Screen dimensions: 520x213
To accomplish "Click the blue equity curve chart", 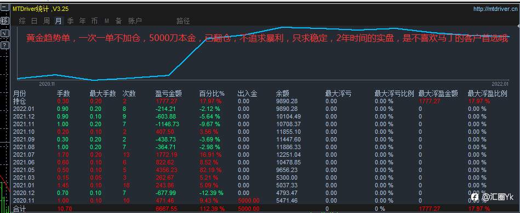I will [x=263, y=54].
